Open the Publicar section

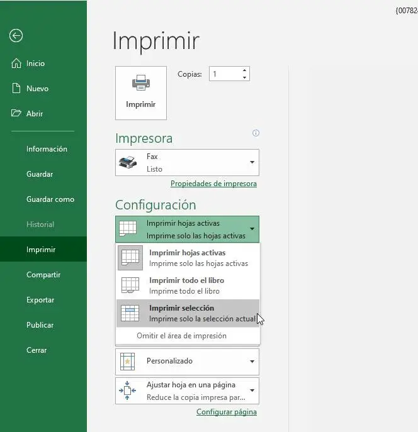(x=43, y=325)
